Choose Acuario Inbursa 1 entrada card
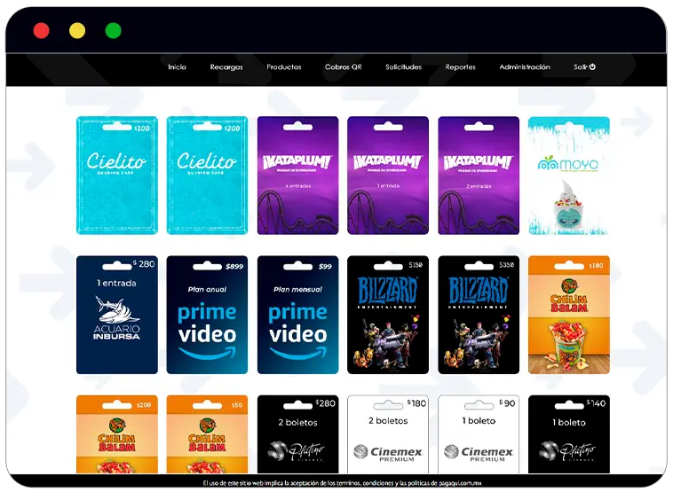Viewport: 673px width, 492px height. pos(117,315)
